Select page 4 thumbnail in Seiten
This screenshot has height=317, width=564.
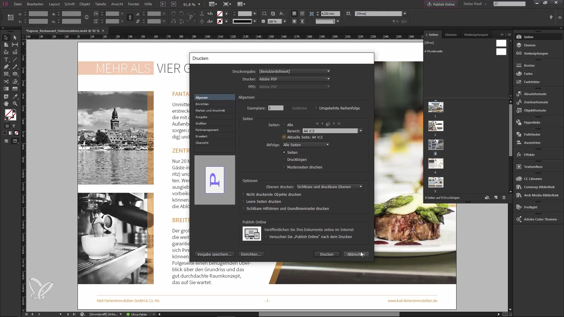coord(436,163)
